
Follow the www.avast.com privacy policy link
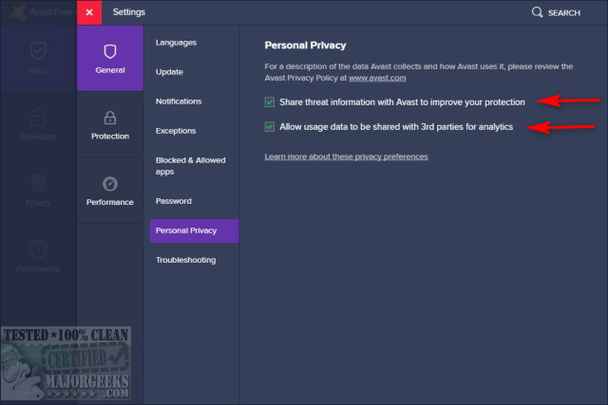[377, 78]
